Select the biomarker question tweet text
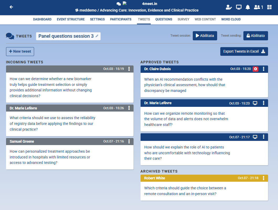278x210 pixels. point(51,87)
